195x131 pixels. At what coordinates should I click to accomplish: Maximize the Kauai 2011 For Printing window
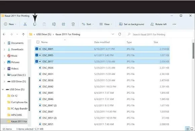pos(181,16)
